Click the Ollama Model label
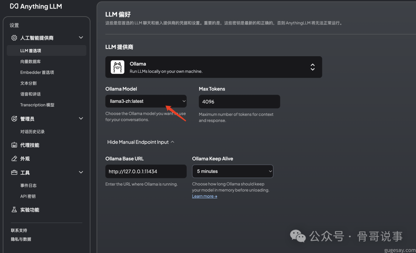The width and height of the screenshot is (416, 253). tap(121, 89)
